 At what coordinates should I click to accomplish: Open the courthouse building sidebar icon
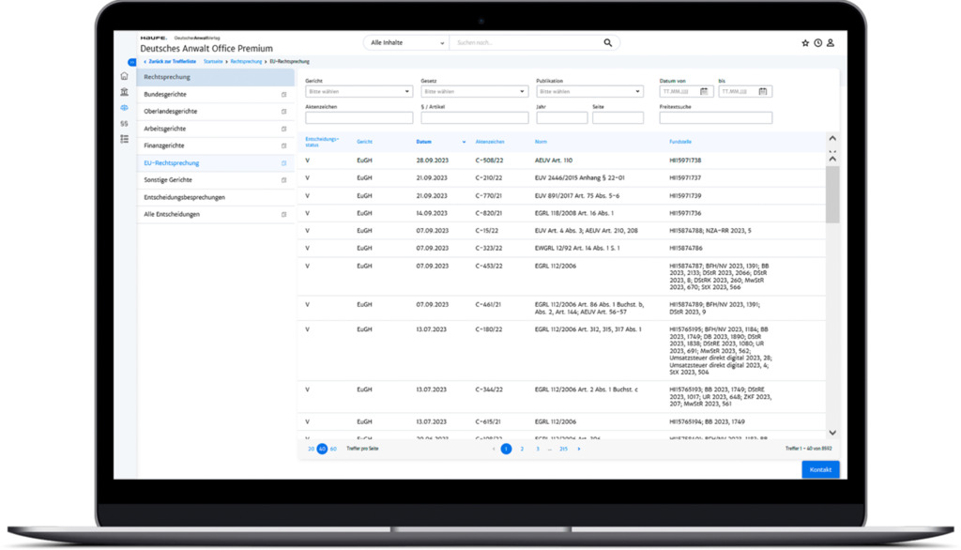click(x=125, y=92)
